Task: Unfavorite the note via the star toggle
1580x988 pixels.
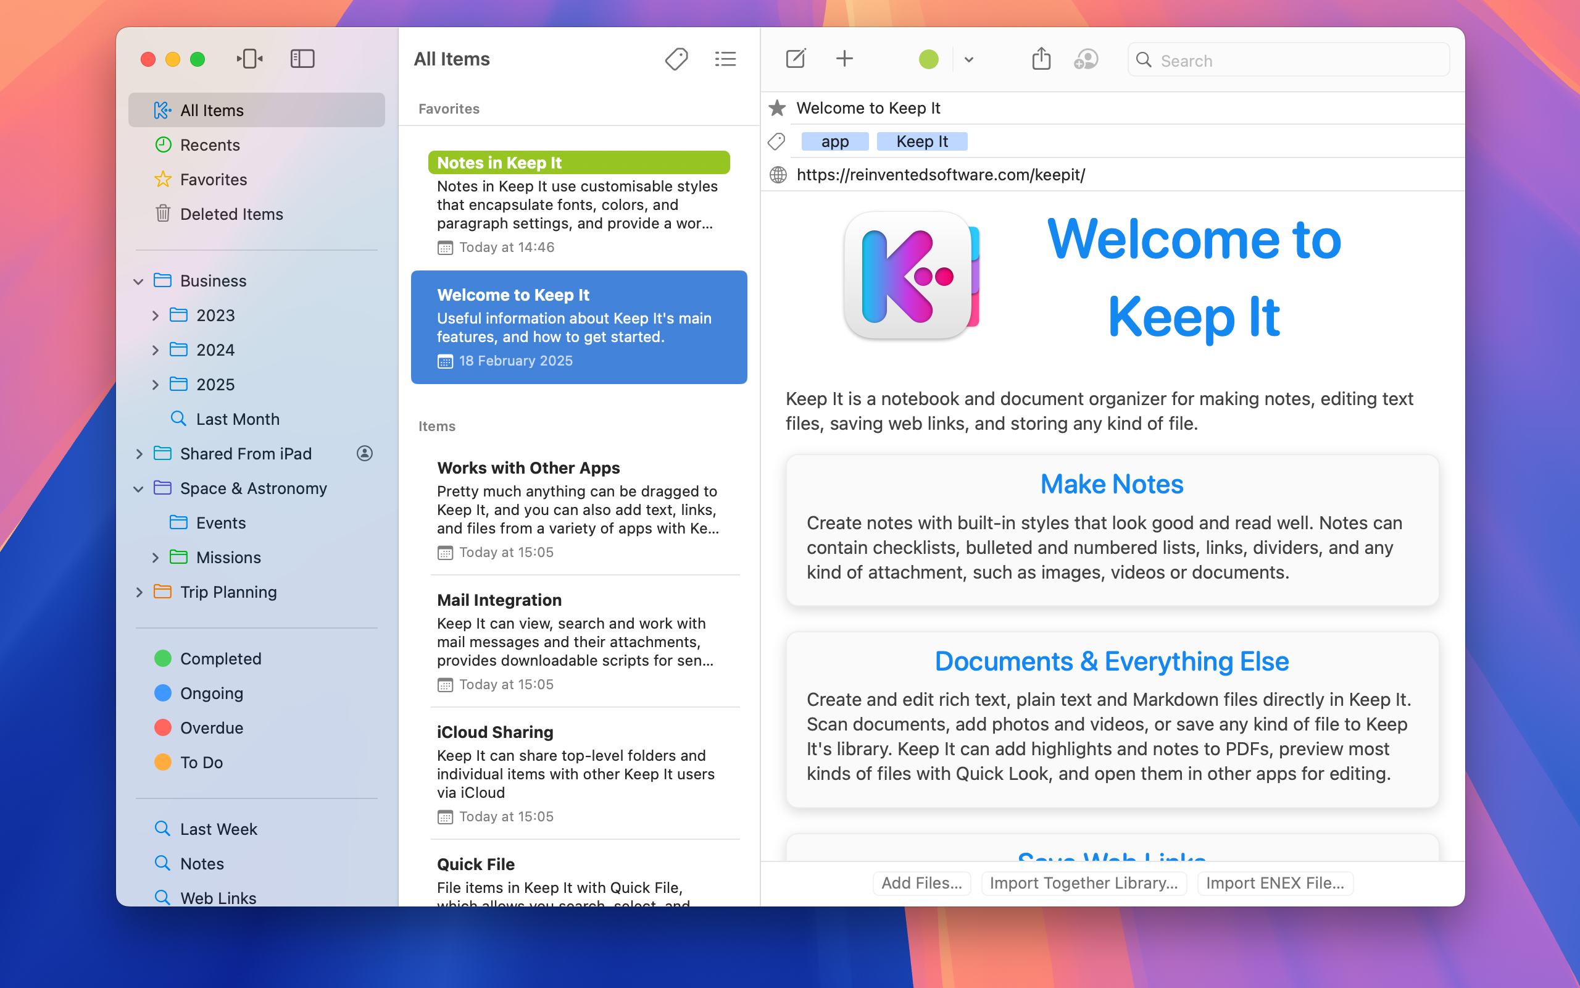Action: (777, 108)
